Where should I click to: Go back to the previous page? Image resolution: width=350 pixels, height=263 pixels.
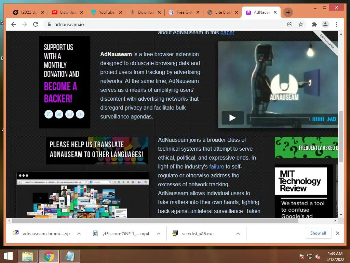click(x=14, y=24)
